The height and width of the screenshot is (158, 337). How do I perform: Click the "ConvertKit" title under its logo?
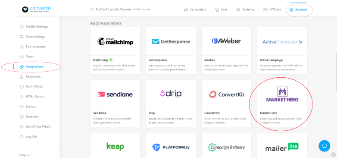(212, 113)
